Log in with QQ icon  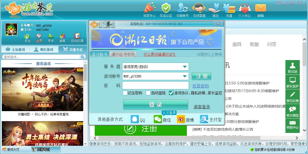pos(135,119)
